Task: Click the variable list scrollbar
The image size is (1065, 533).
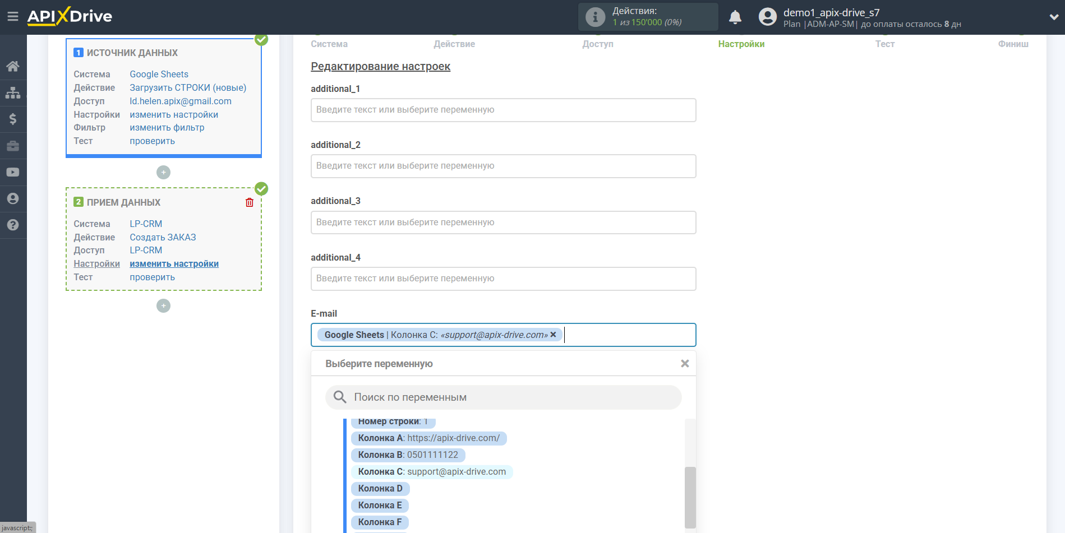Action: pos(690,498)
